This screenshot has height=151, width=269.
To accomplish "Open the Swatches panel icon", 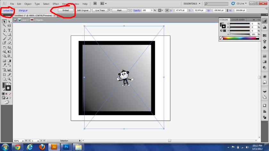I will point(265,36).
